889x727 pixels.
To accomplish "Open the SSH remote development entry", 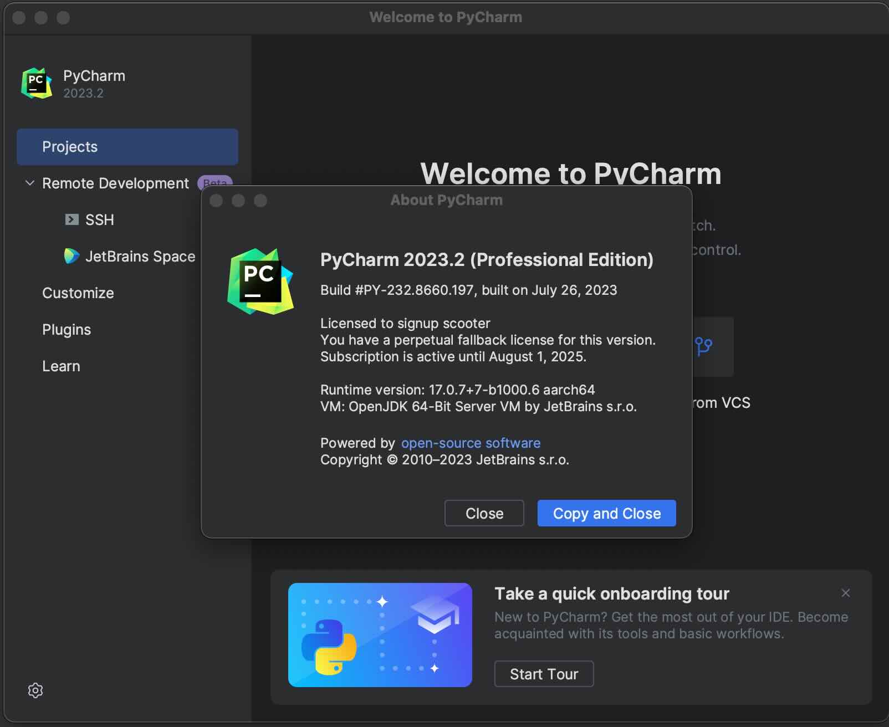I will tap(100, 220).
